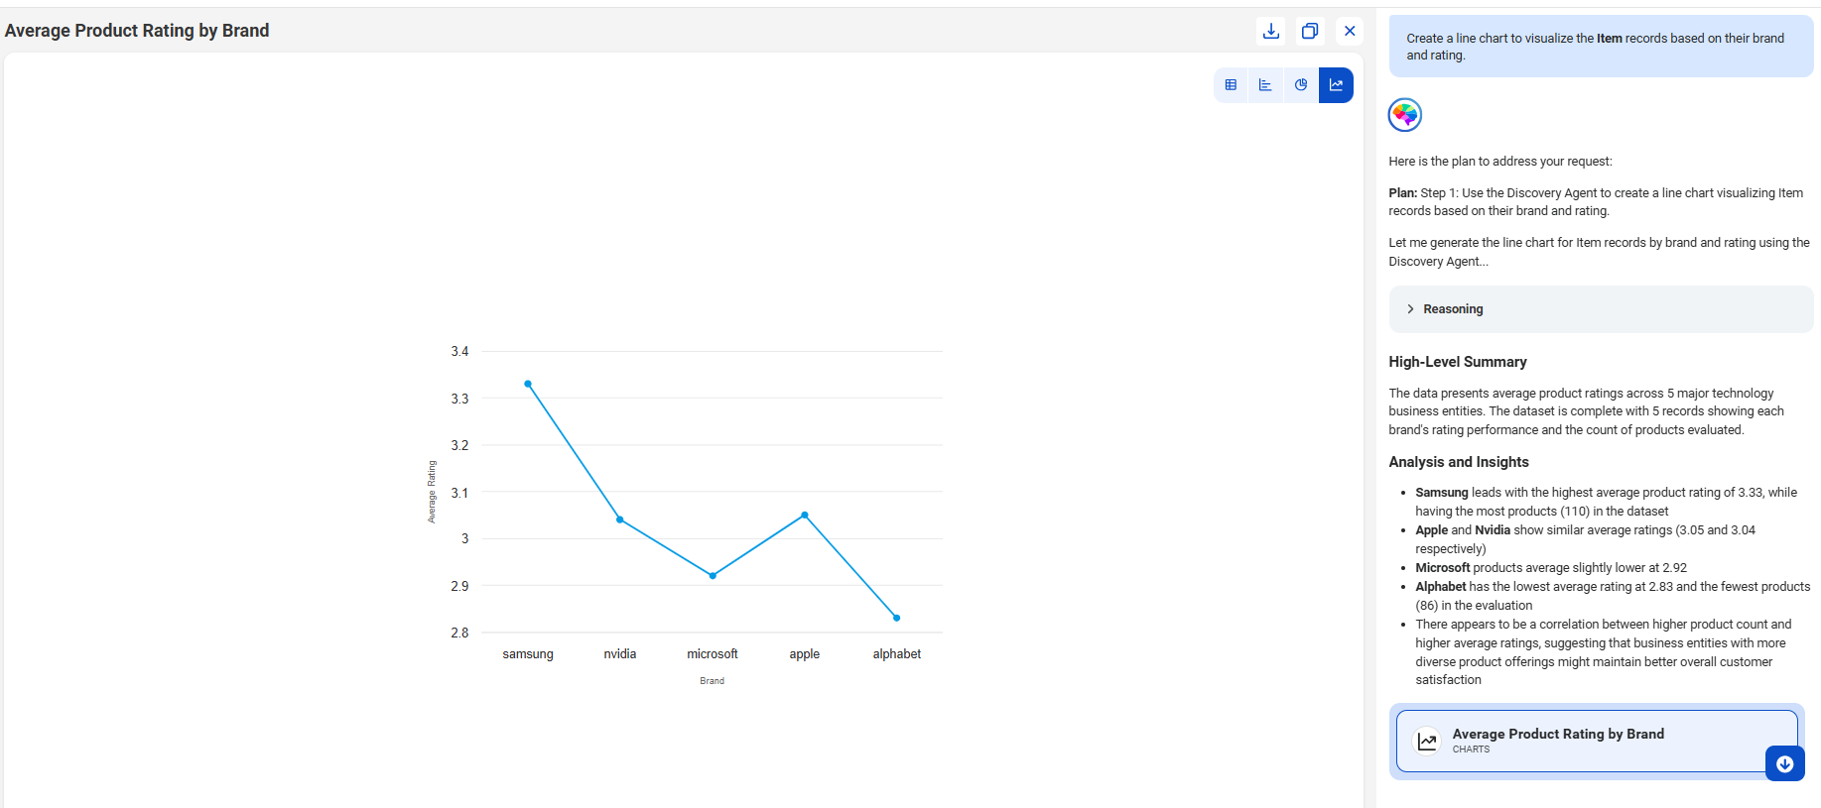Image resolution: width=1821 pixels, height=808 pixels.
Task: Click the 'alphabet' x-axis label
Action: (897, 654)
